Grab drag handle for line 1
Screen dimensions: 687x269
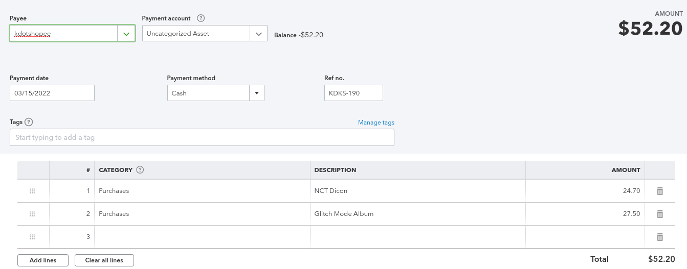click(x=32, y=191)
